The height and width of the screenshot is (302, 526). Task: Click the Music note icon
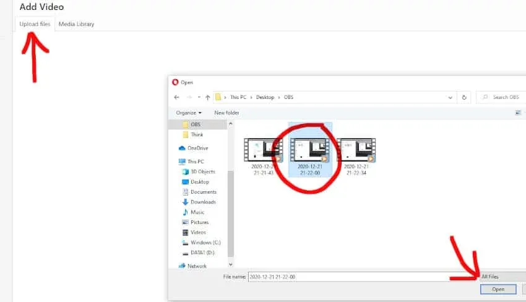point(185,212)
